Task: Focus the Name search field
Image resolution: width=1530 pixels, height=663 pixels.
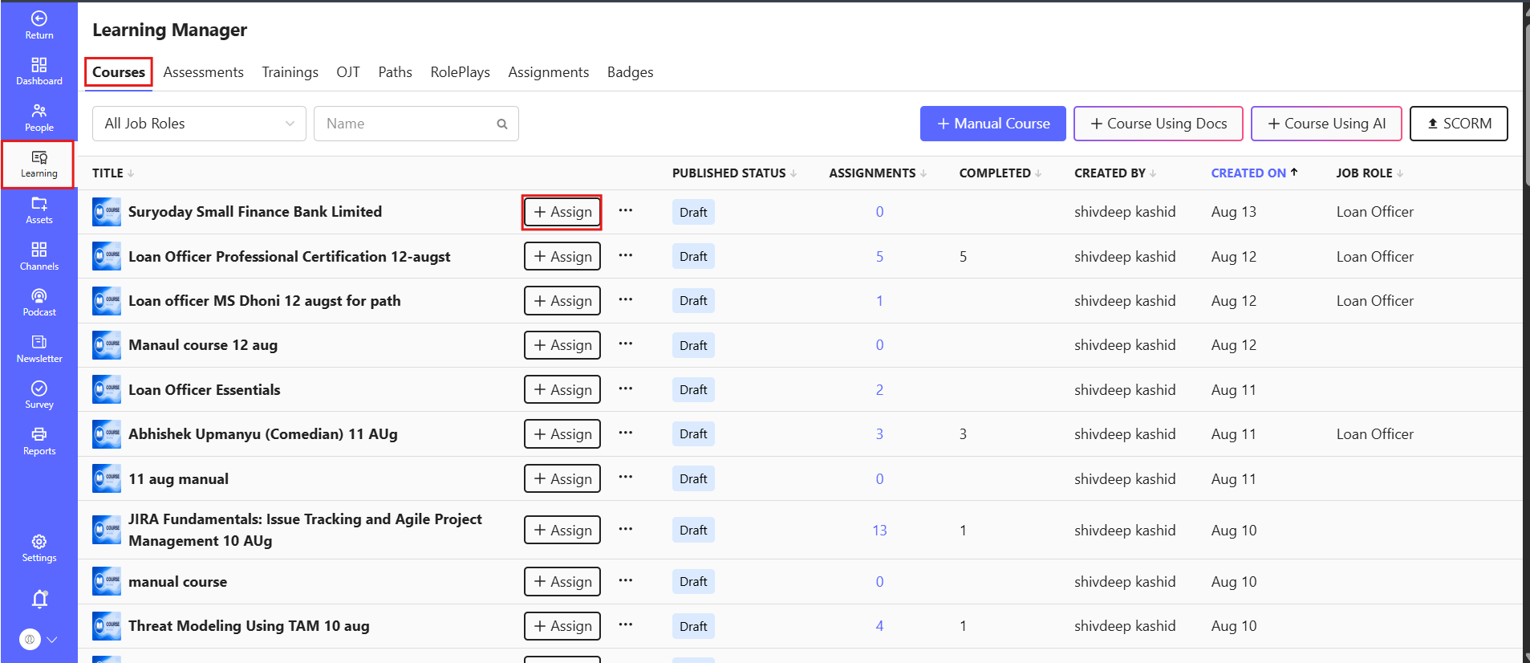Action: (416, 124)
